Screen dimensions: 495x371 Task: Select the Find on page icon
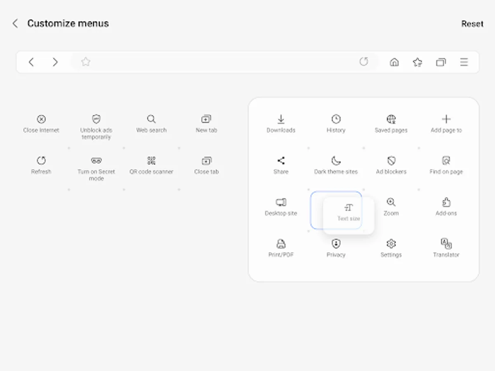pos(446,160)
